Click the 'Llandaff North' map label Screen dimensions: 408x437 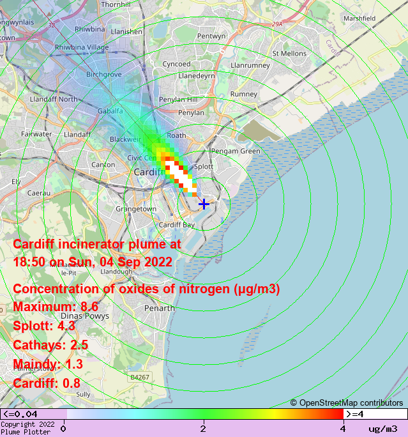click(54, 99)
